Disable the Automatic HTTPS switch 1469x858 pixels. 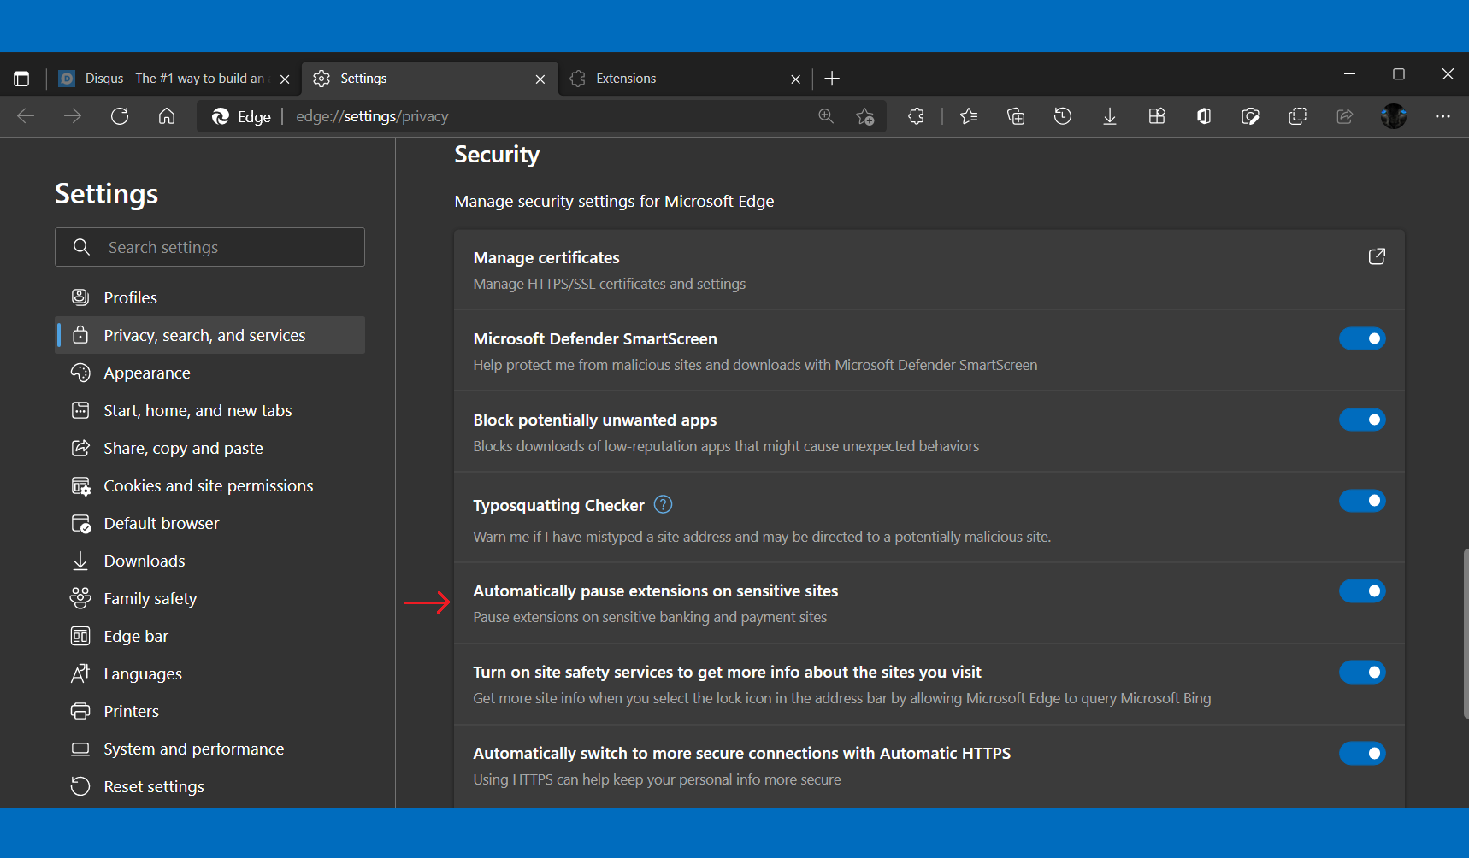pos(1362,753)
